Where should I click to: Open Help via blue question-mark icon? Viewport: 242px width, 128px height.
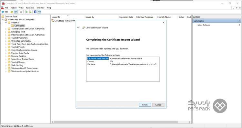tap(35, 12)
